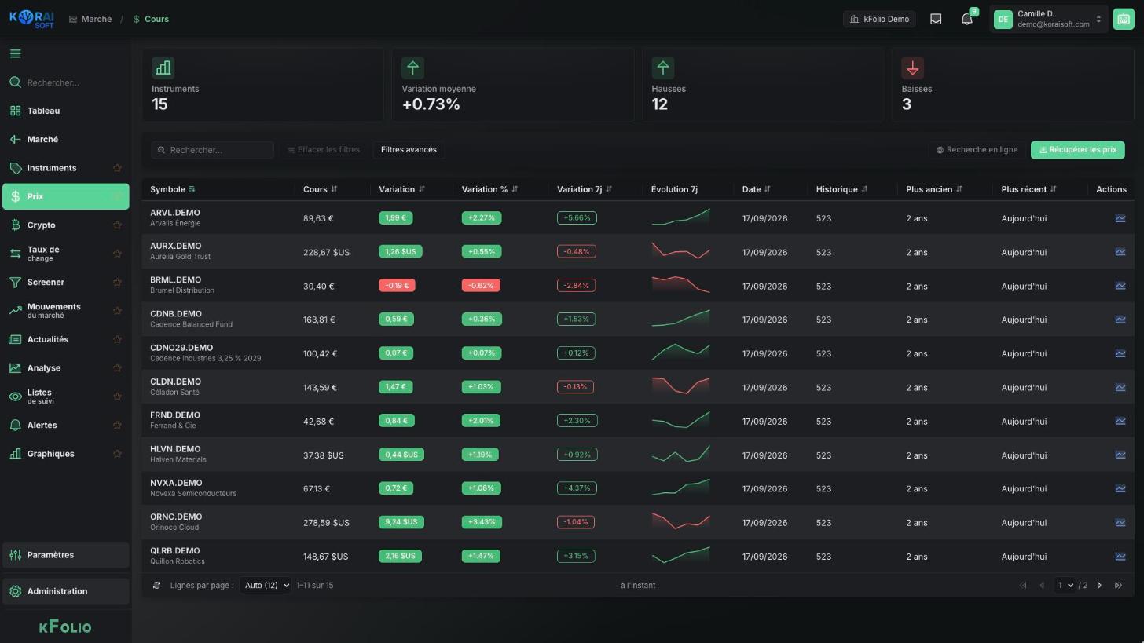This screenshot has height=643, width=1144.
Task: Expand Camille D. account menu
Action: coord(1049,19)
